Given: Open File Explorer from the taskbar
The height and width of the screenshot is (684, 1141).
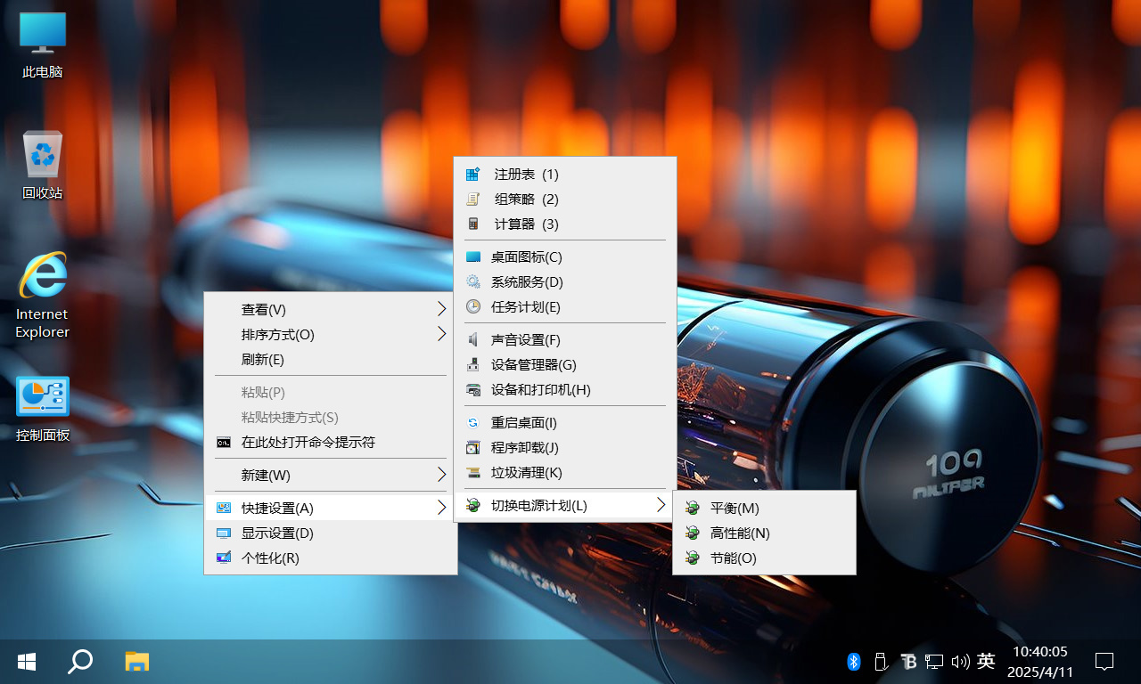Looking at the screenshot, I should coord(136,662).
